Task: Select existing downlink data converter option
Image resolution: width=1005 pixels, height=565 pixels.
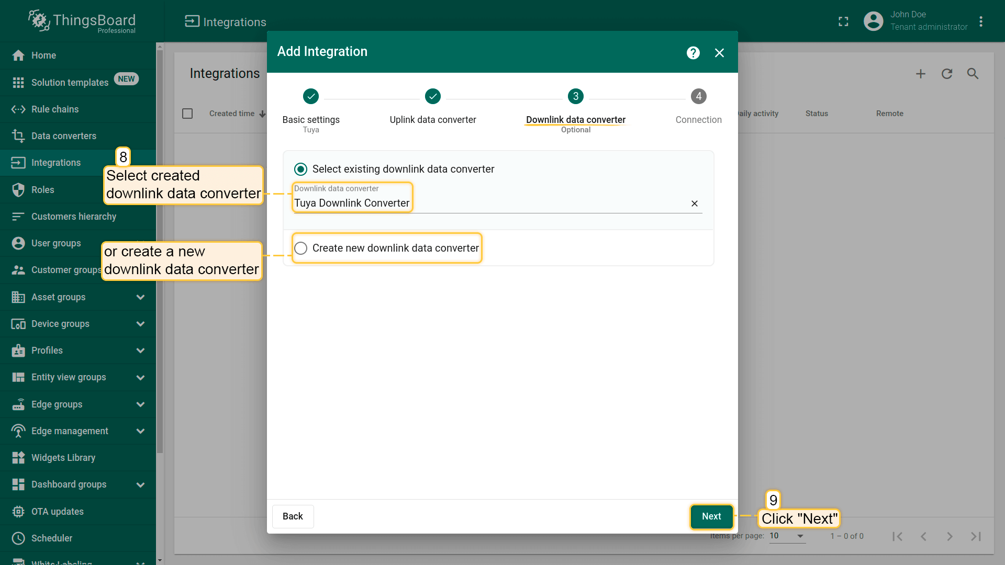Action: coord(300,169)
